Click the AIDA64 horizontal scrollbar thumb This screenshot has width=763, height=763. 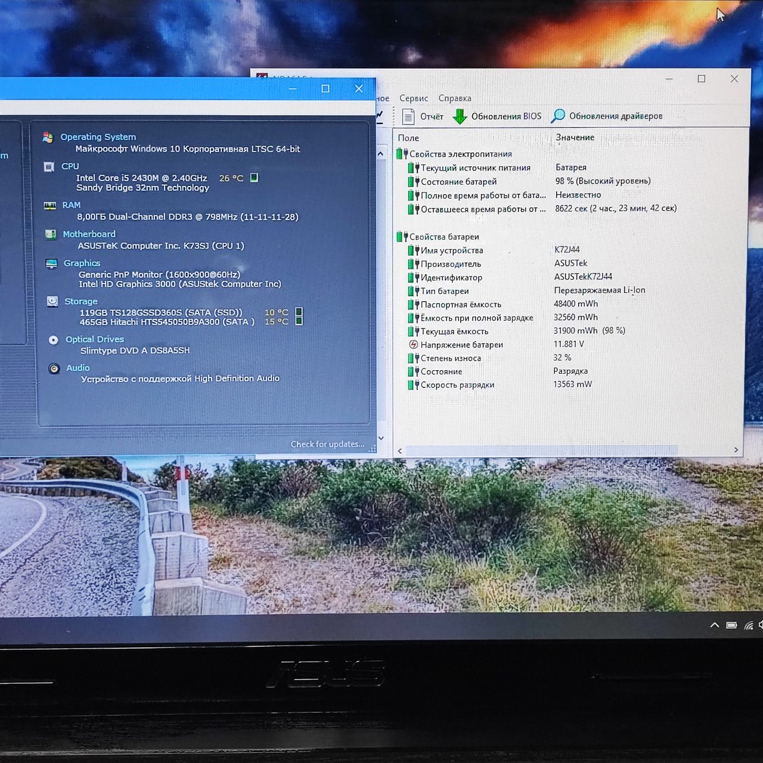click(542, 450)
